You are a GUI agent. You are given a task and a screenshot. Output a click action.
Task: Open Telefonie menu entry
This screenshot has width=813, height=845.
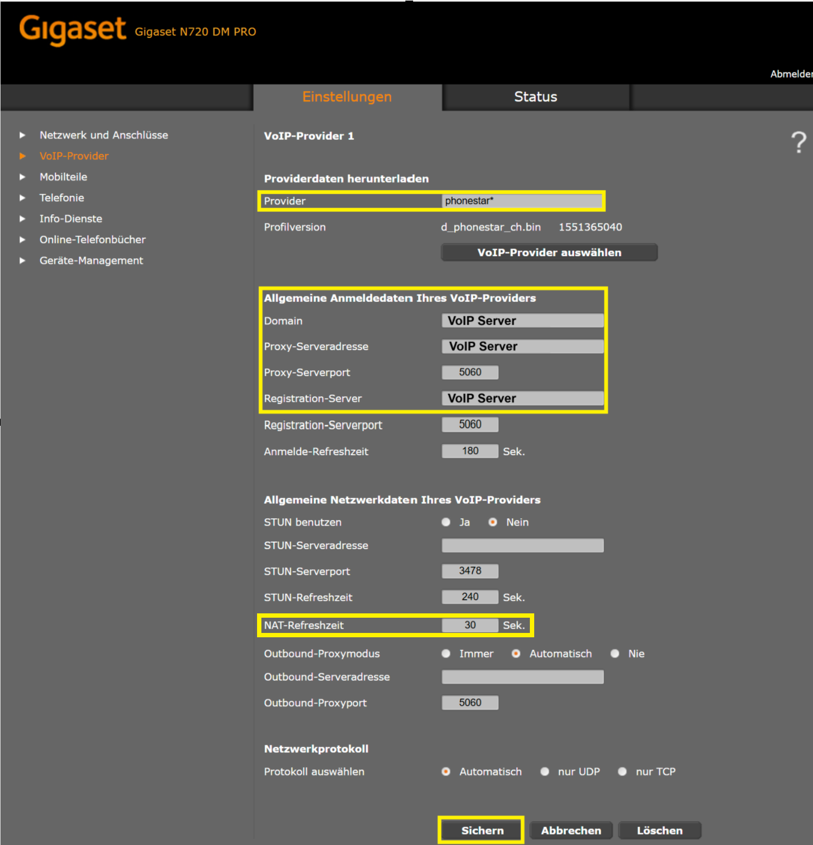(61, 198)
